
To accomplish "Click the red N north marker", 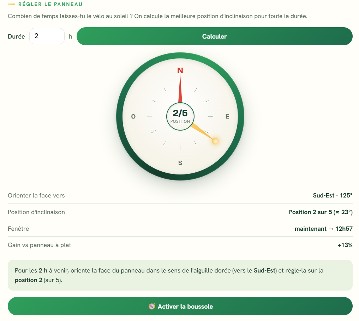I will [180, 70].
